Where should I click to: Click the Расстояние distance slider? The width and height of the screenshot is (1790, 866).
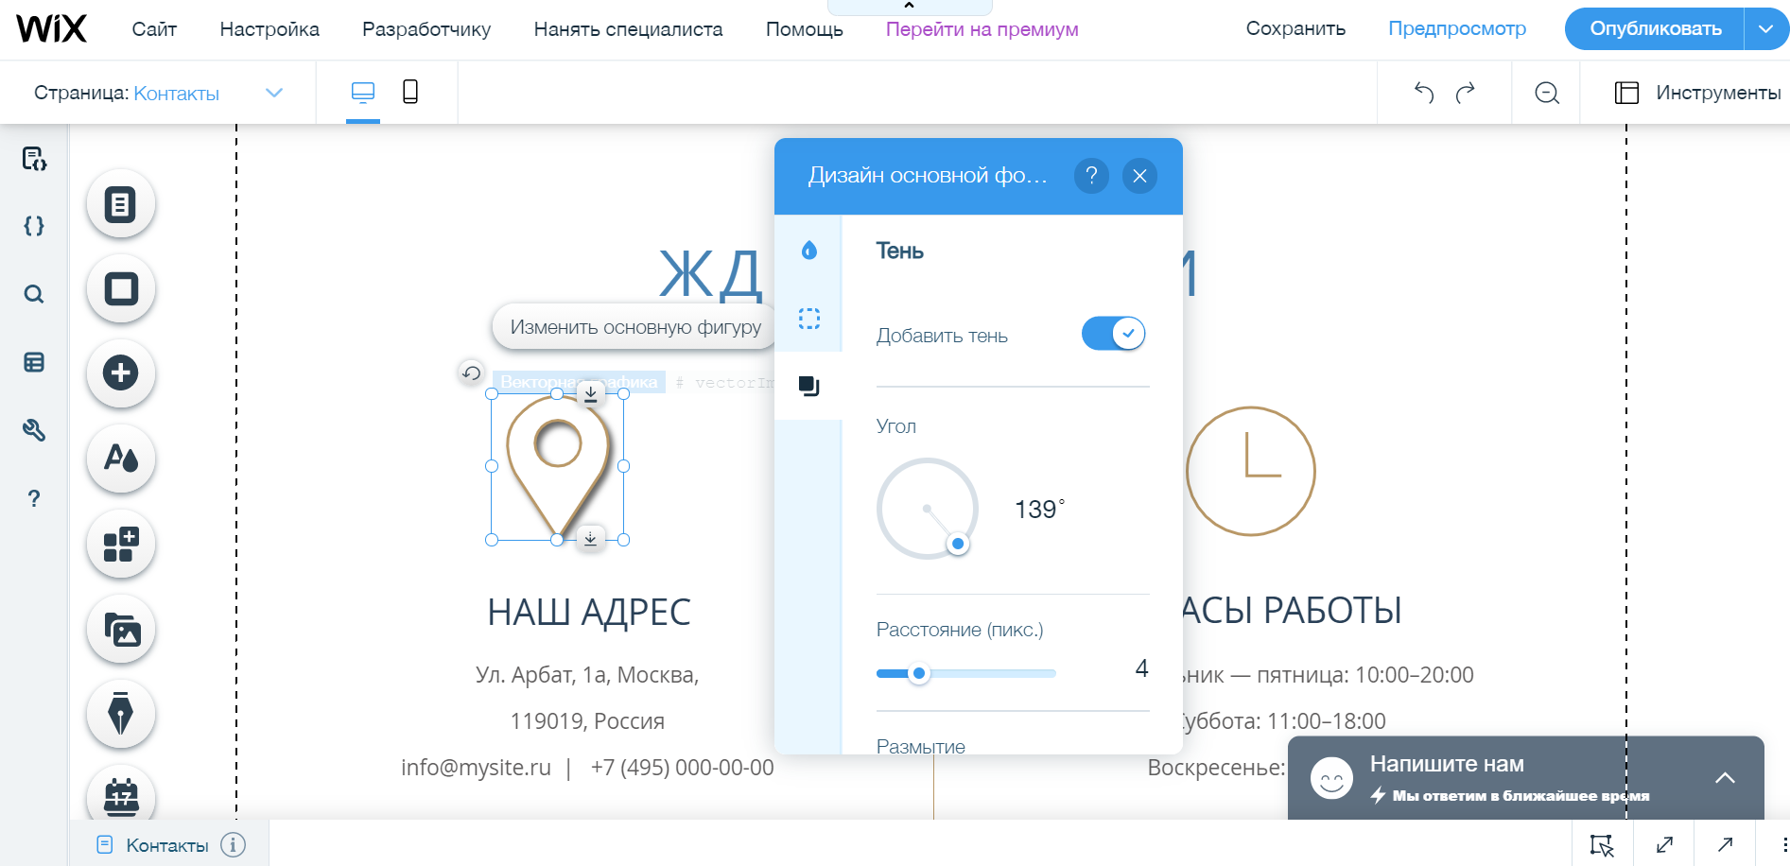click(x=965, y=674)
